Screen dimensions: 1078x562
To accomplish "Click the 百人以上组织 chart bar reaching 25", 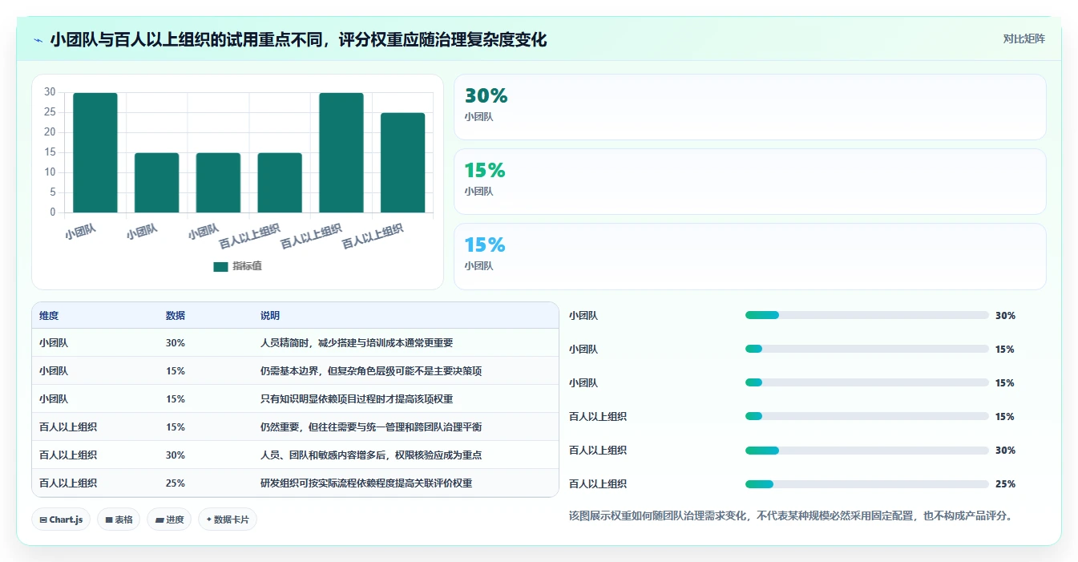I will tap(403, 163).
